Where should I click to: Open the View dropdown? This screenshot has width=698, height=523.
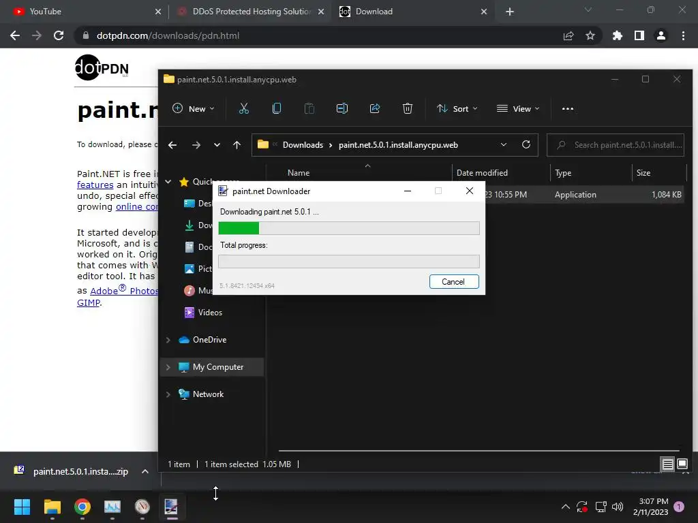(518, 108)
